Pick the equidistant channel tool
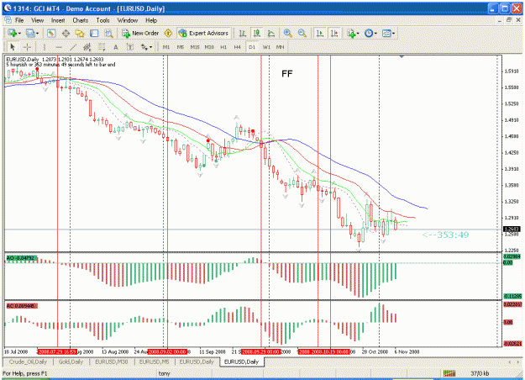The height and width of the screenshot is (380, 525). click(87, 47)
